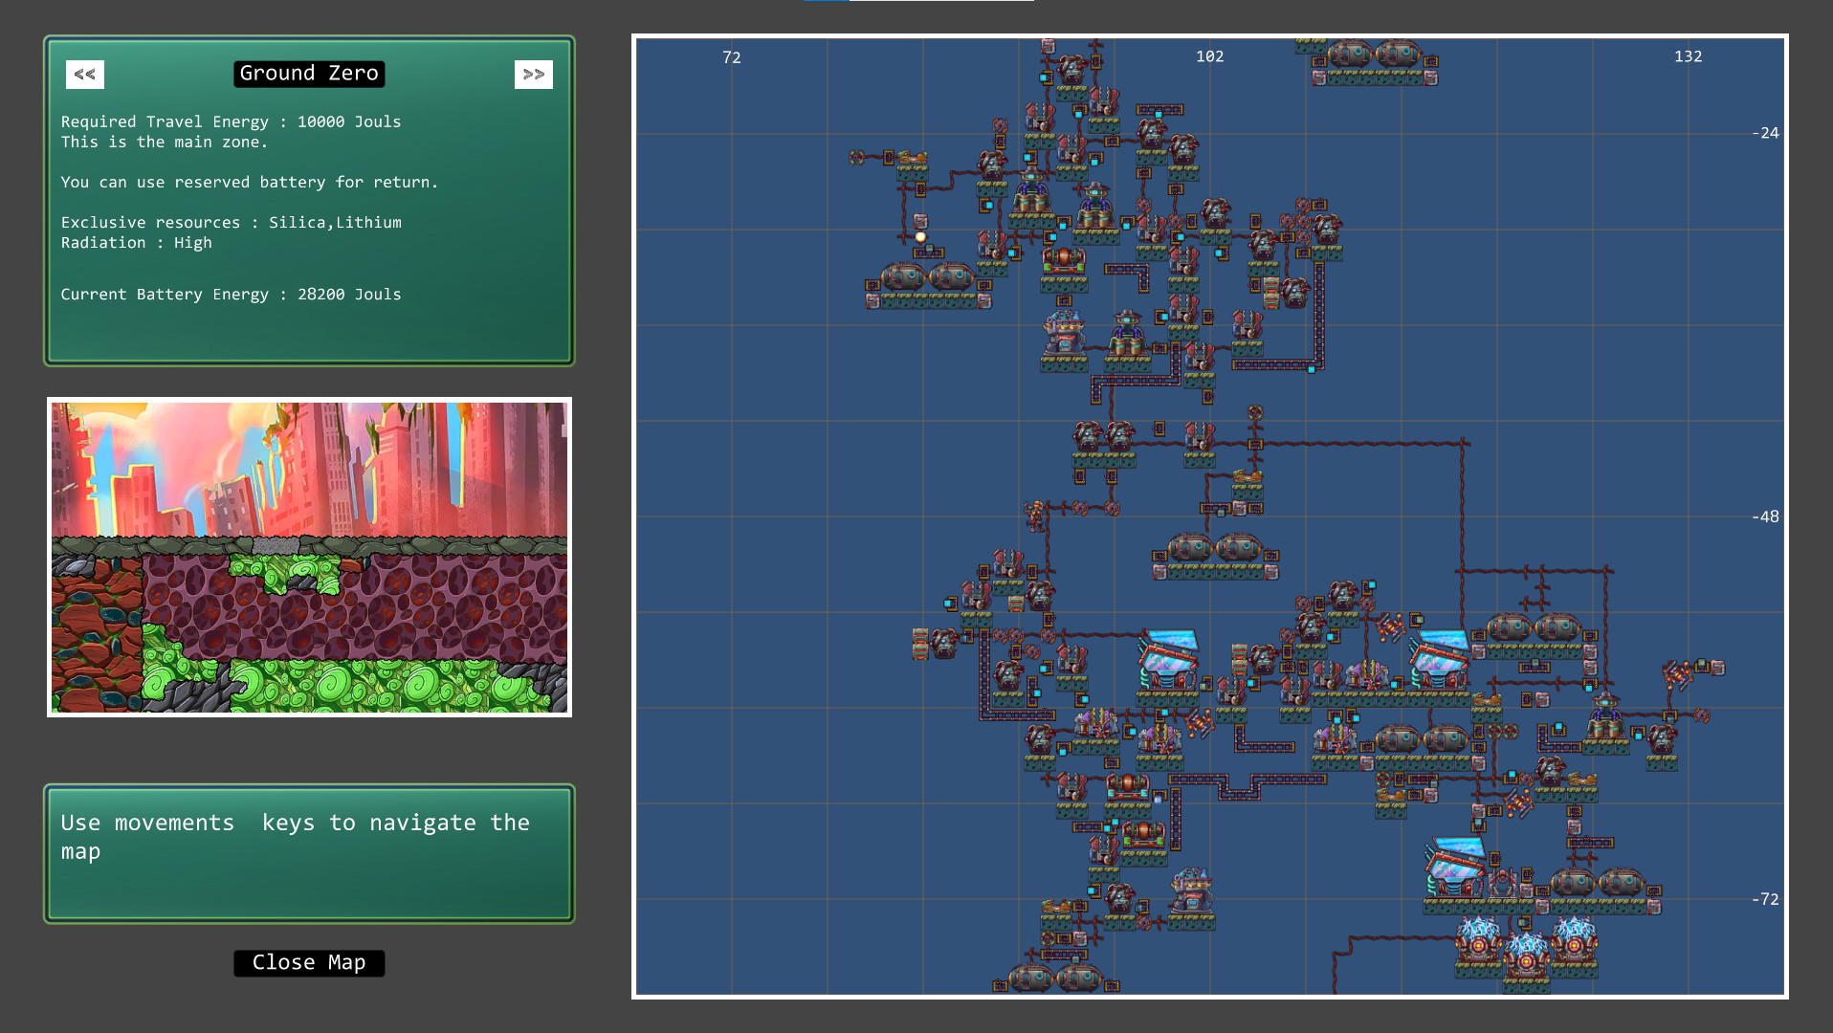Open the zone preview thumbnail image

(310, 558)
